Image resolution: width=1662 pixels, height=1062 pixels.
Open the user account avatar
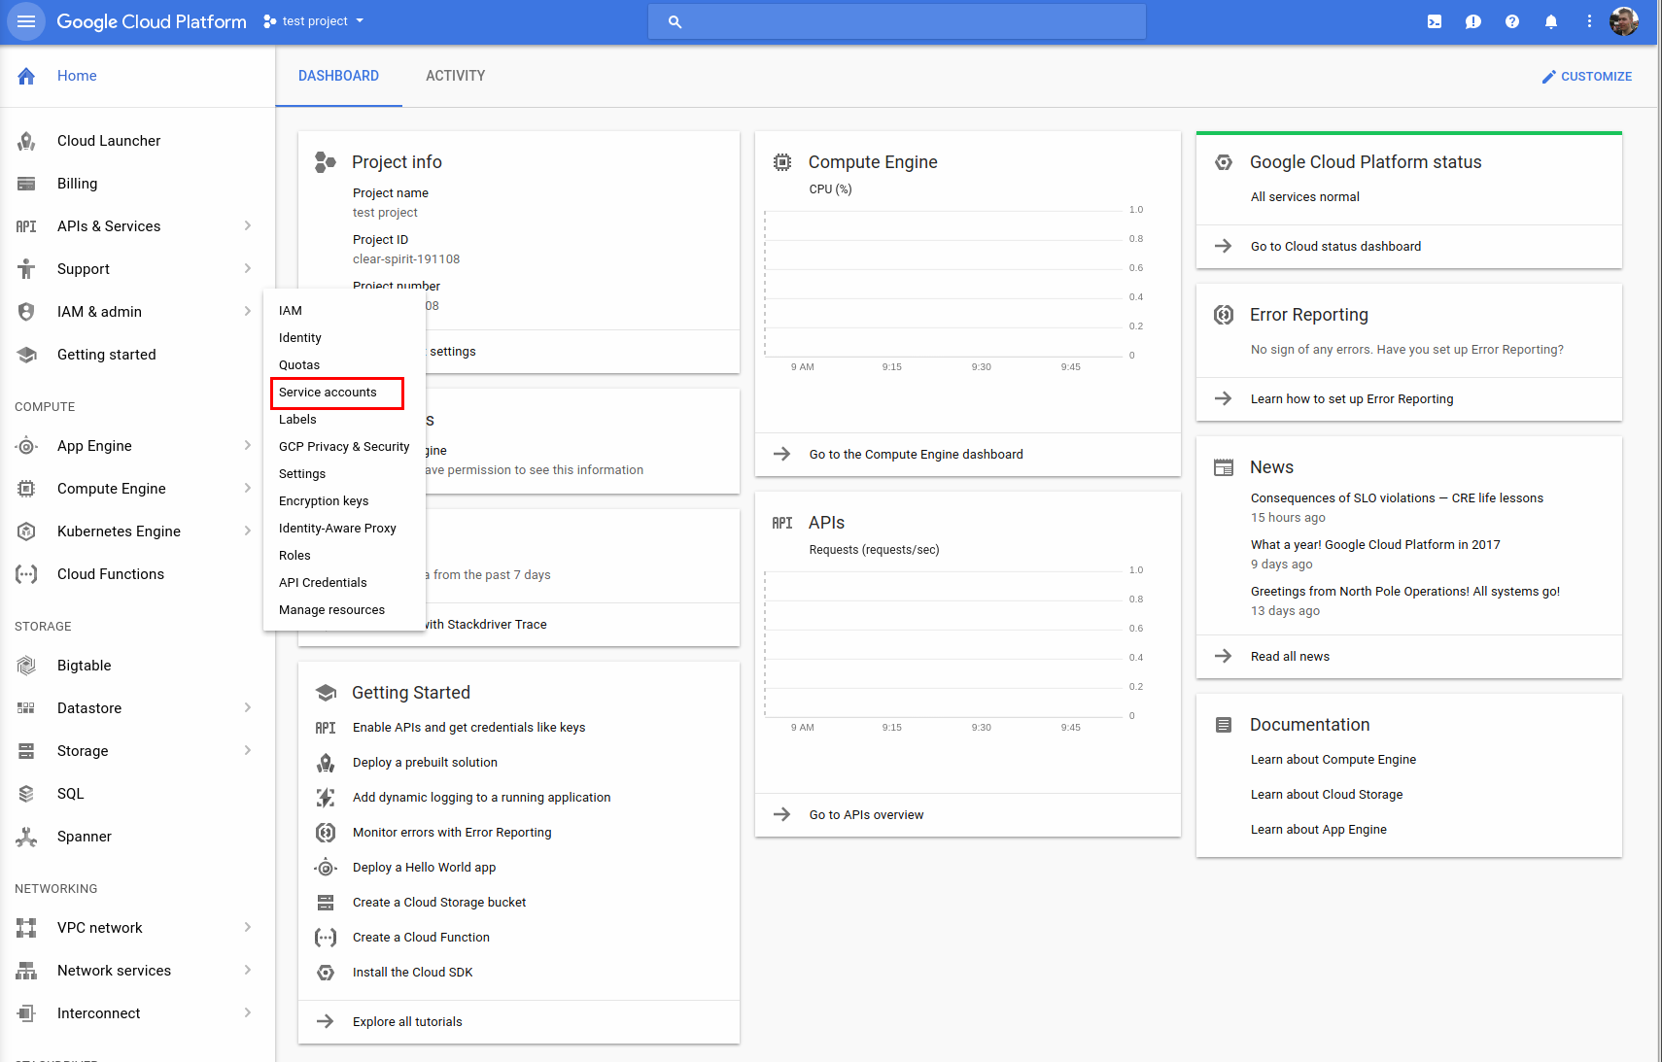pos(1624,21)
